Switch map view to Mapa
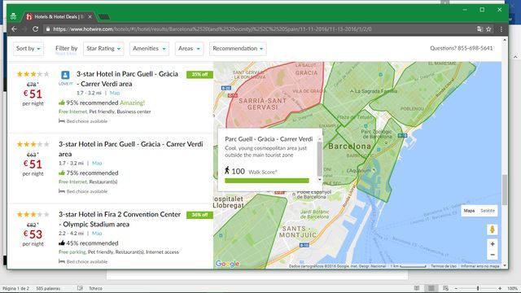Image resolution: width=521 pixels, height=293 pixels. [x=469, y=211]
